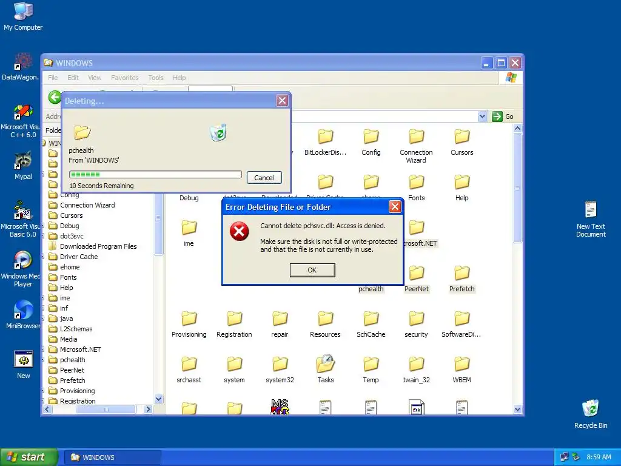
Task: Select L2Schemas in the folder tree
Action: tap(76, 328)
